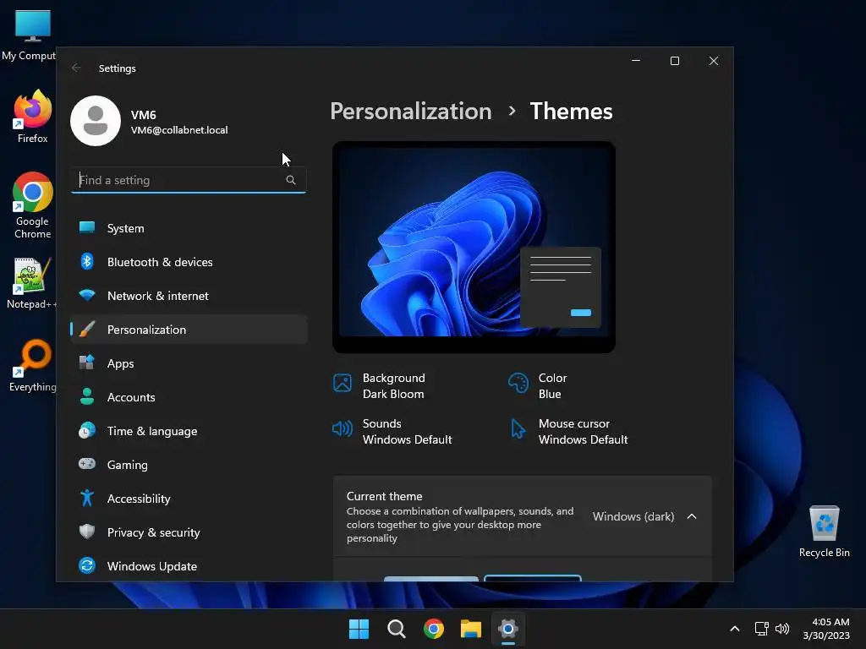Click the Mouse cursor arrow icon

click(x=518, y=428)
